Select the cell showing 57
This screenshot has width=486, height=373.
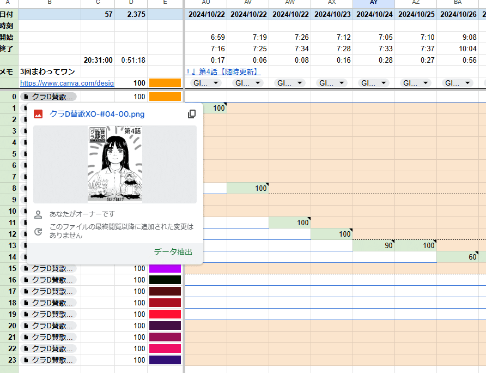click(x=98, y=14)
